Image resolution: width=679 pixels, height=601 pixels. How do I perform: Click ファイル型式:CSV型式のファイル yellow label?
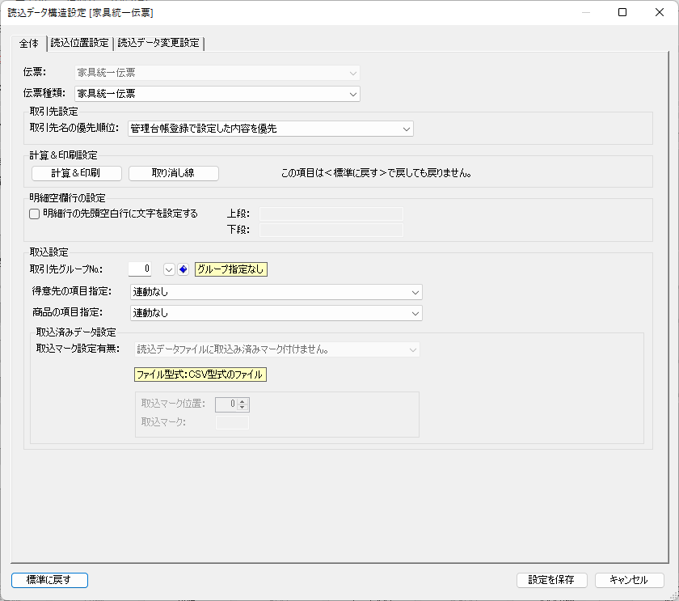[x=200, y=375]
